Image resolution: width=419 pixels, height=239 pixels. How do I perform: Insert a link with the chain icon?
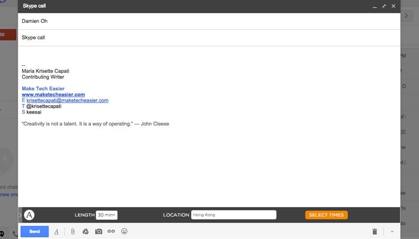[111, 231]
